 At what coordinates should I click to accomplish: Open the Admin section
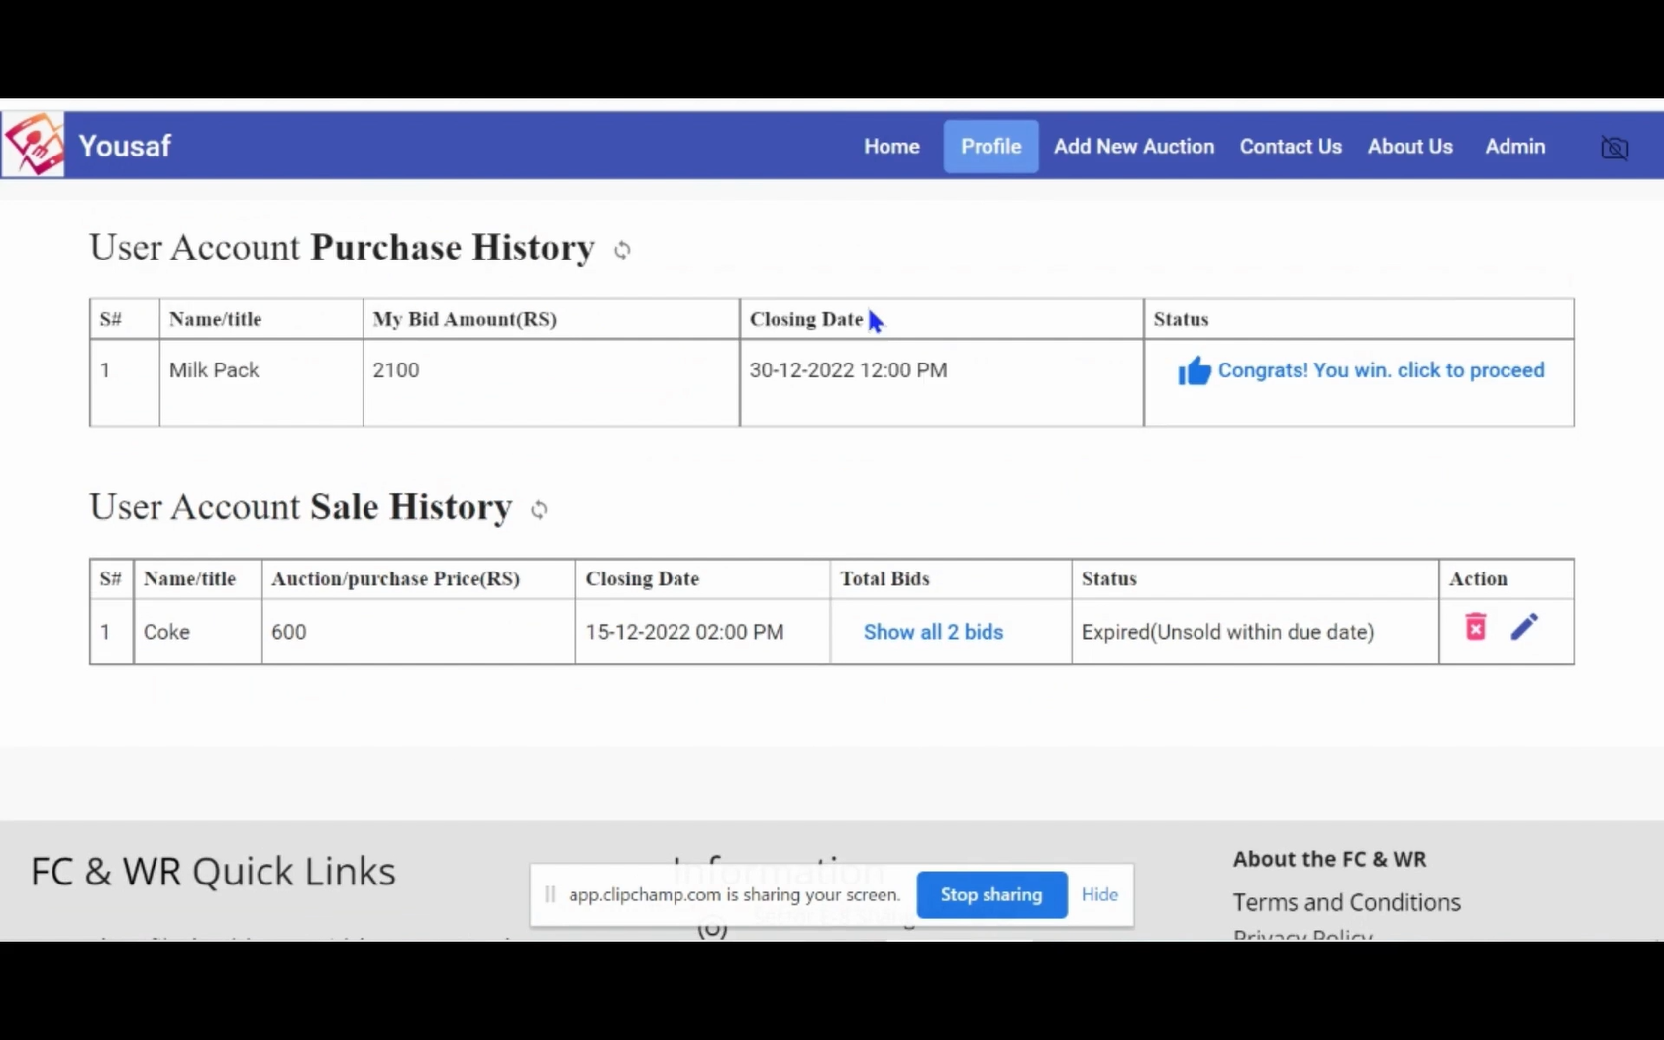(1514, 147)
